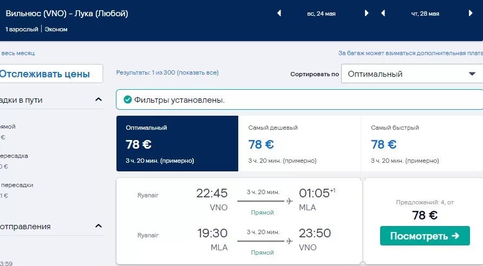Go to previous departure day before 24 мая

pyautogui.click(x=279, y=14)
